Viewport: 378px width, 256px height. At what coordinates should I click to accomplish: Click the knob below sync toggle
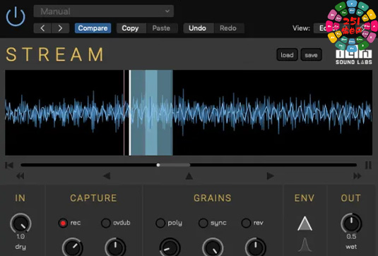213,248
